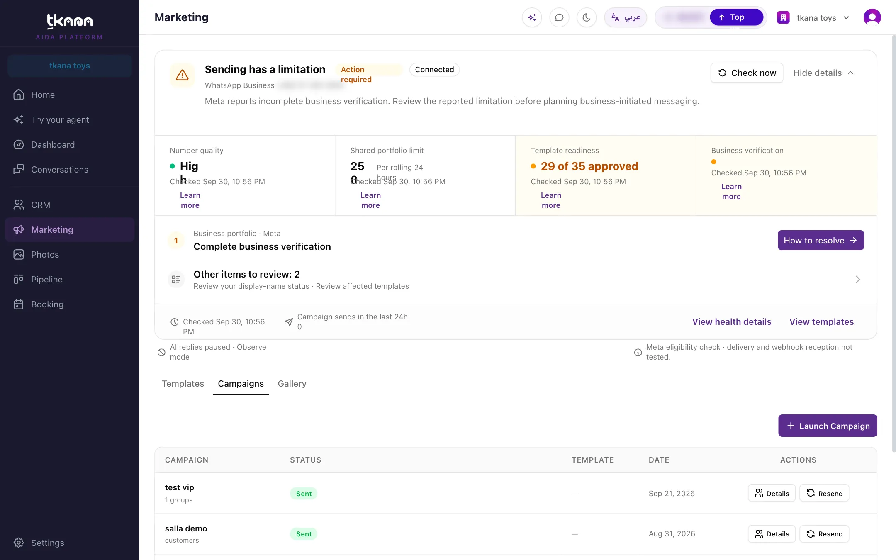Click the checklist icon beside Other items
Image resolution: width=896 pixels, height=560 pixels.
tap(176, 280)
